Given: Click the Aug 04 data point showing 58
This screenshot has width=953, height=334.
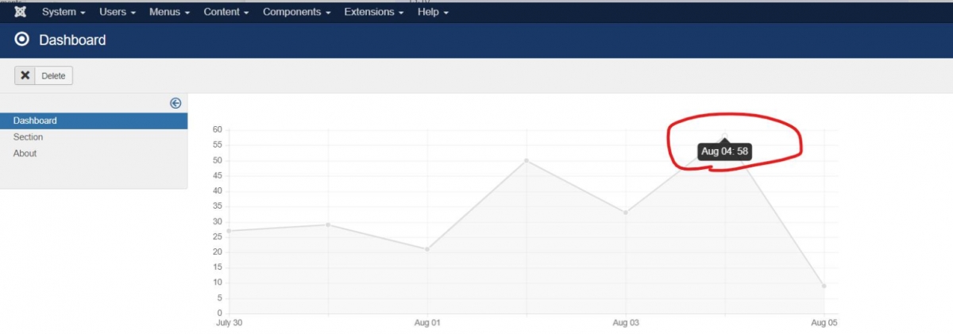Looking at the screenshot, I should click(x=724, y=136).
